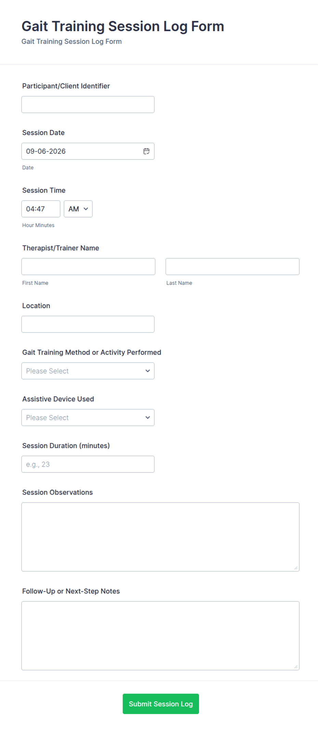Click the therapist Last Name field
Image resolution: width=318 pixels, height=731 pixels.
click(x=233, y=266)
